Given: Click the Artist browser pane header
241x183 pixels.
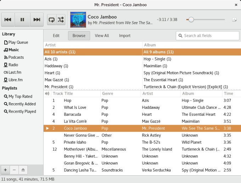Looking at the screenshot, I should click(x=93, y=45).
